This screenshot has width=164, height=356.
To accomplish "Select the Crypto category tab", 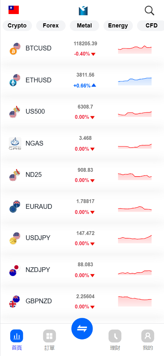I will point(17,26).
